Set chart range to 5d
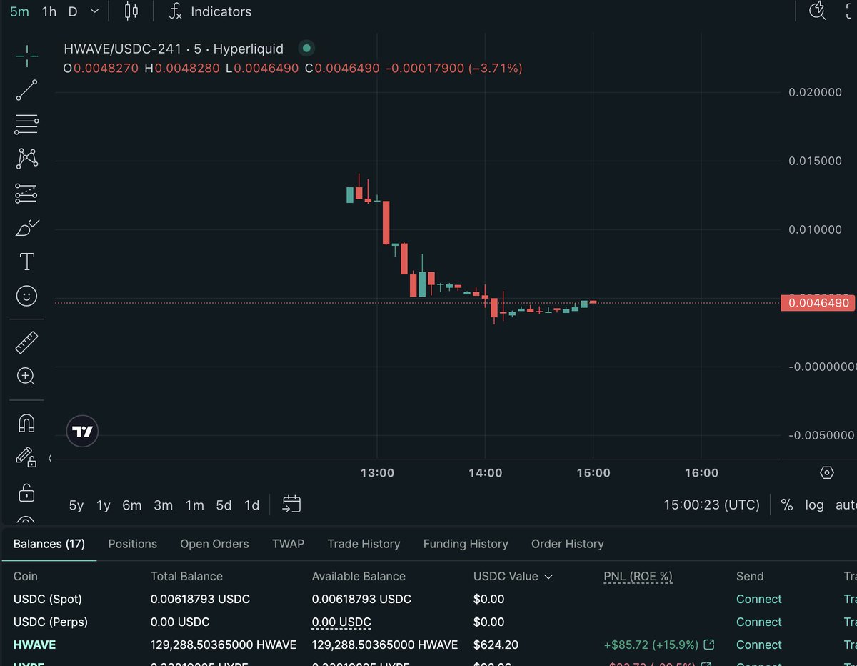The width and height of the screenshot is (857, 666). 224,505
